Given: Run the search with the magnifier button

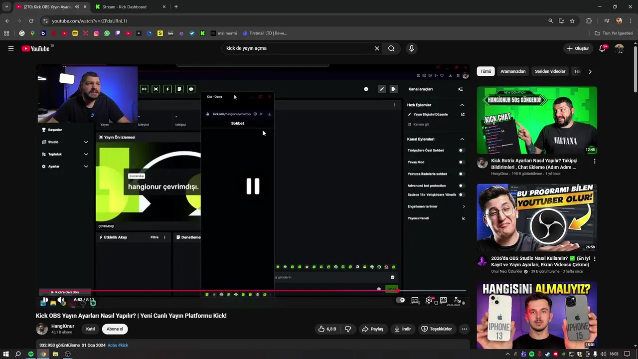Looking at the screenshot, I should pos(391,48).
